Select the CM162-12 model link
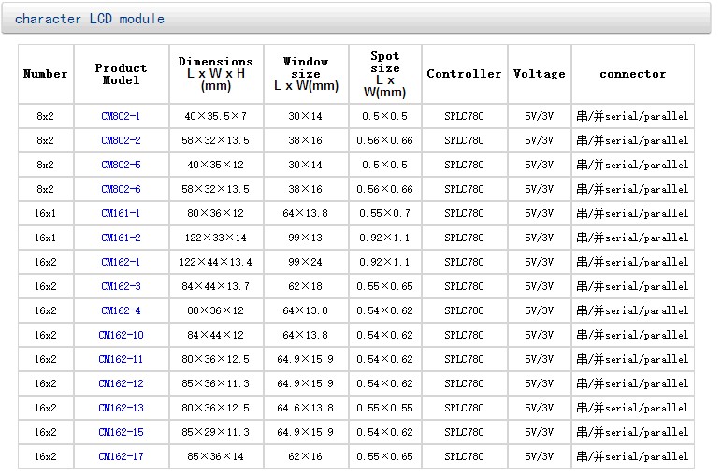721x476 pixels. [121, 383]
